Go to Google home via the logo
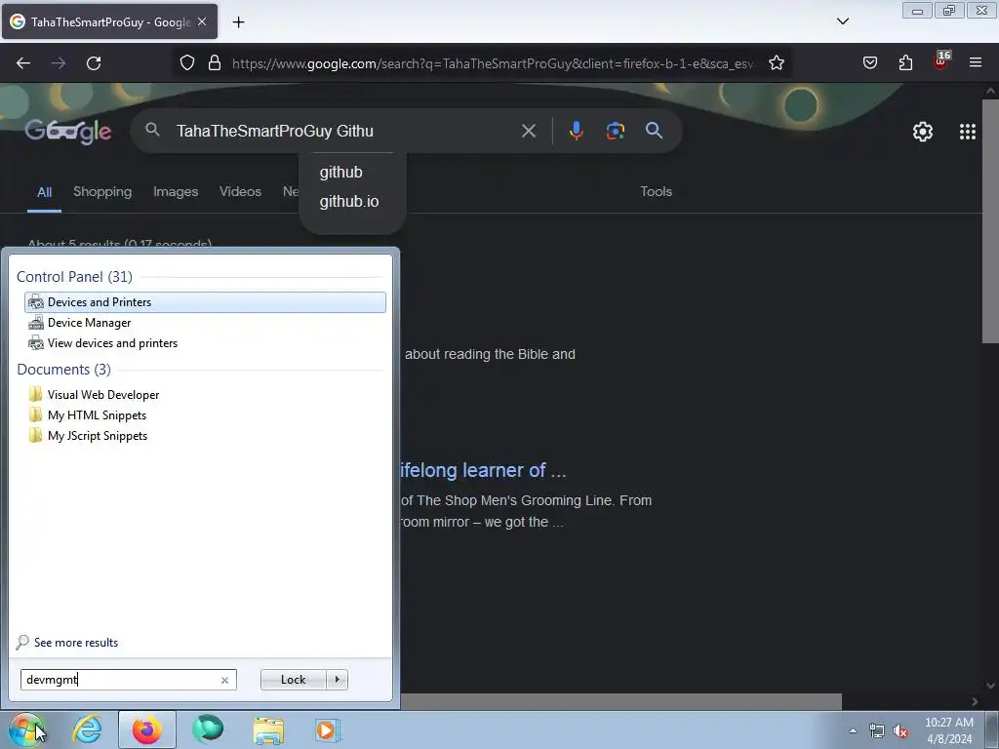999x749 pixels. pos(68,132)
